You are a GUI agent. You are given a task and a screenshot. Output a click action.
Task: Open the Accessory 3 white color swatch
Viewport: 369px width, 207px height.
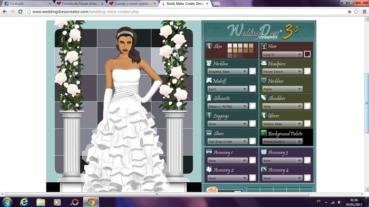point(307,160)
